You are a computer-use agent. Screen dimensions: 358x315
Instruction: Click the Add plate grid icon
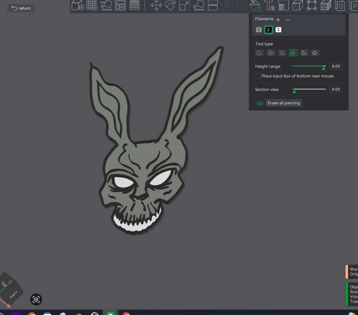pos(92,5)
